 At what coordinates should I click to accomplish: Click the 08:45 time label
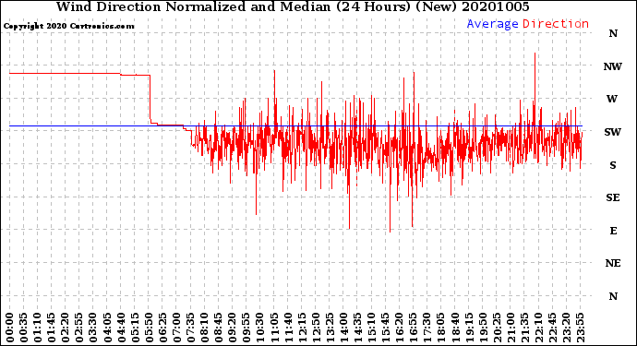[218, 328]
